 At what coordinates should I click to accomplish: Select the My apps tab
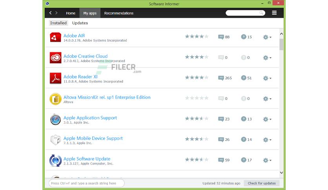click(90, 13)
